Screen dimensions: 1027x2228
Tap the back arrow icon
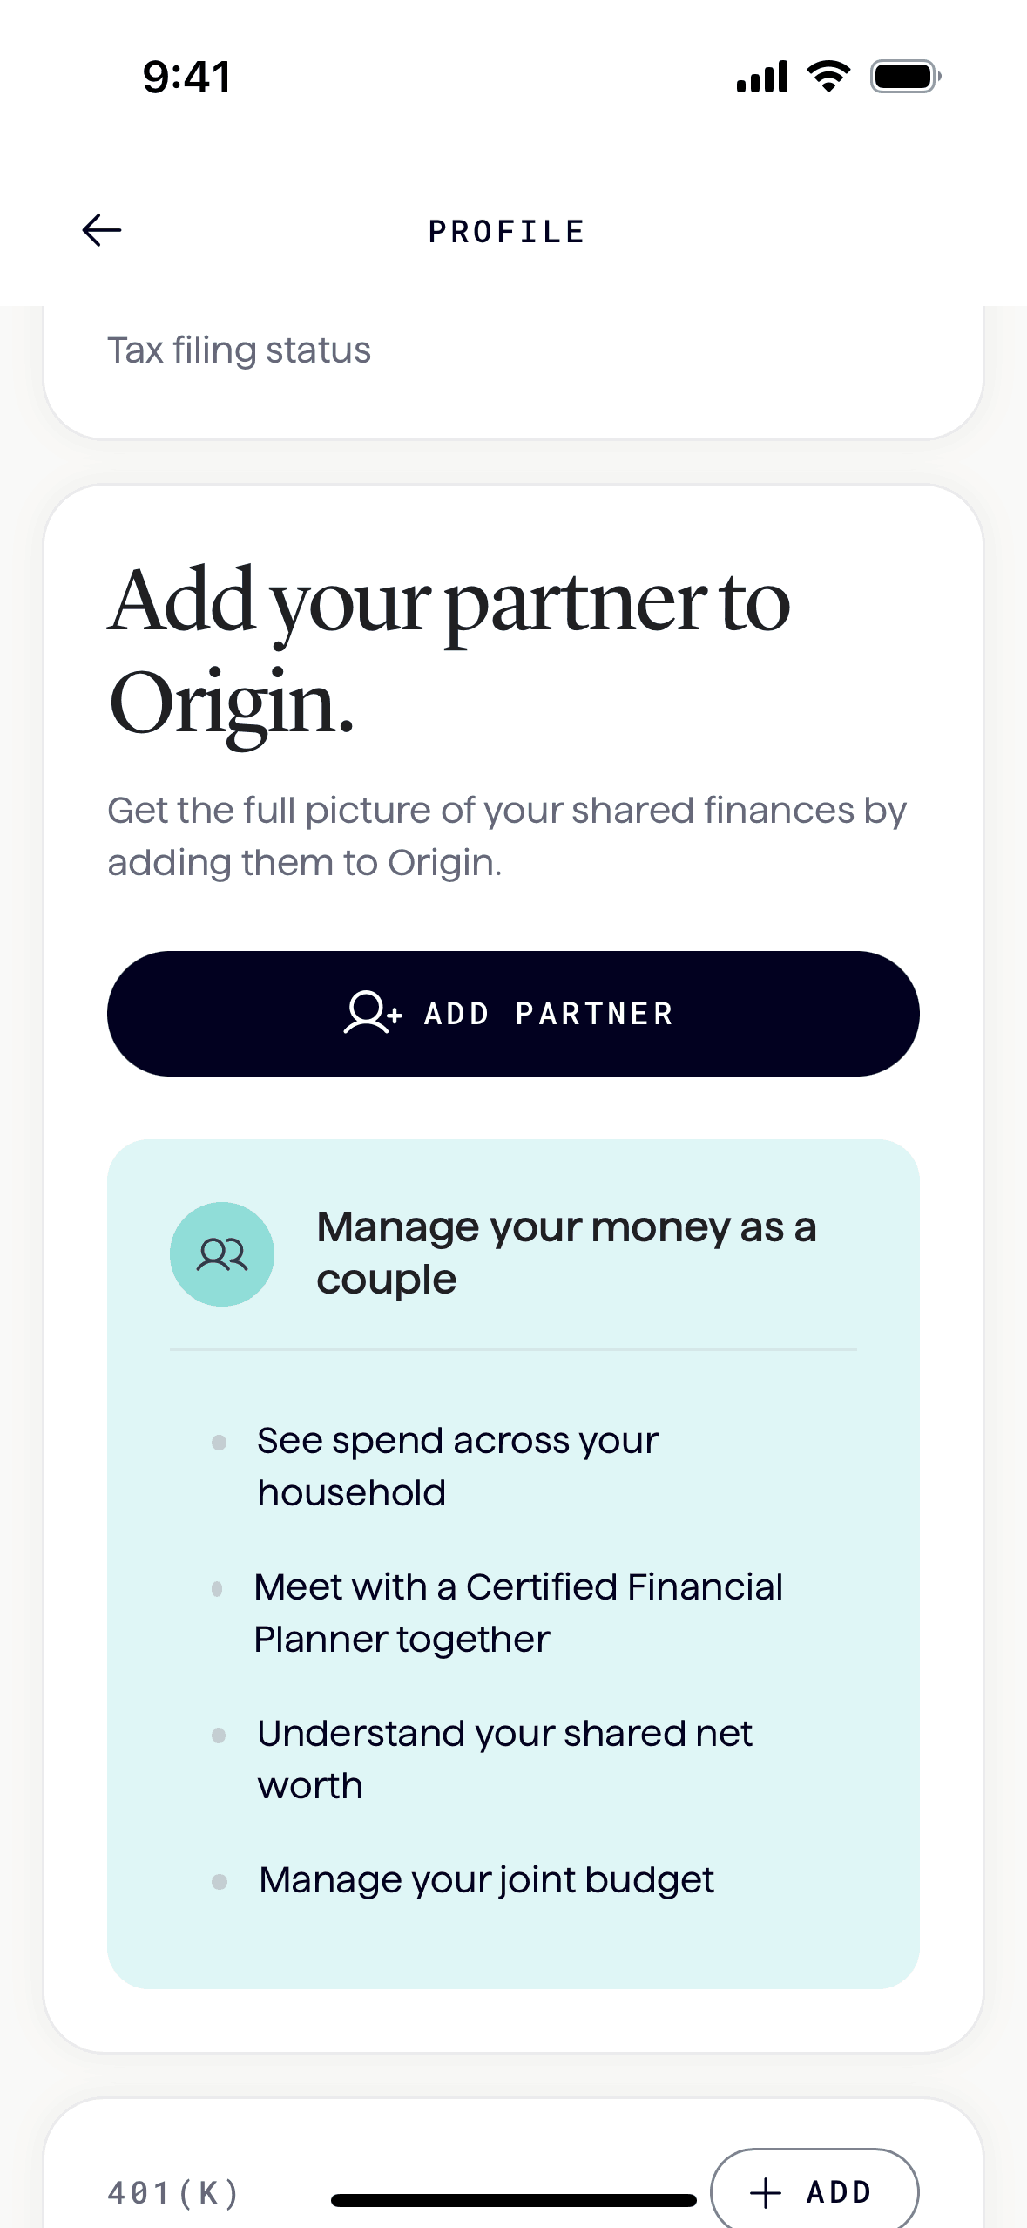coord(101,231)
